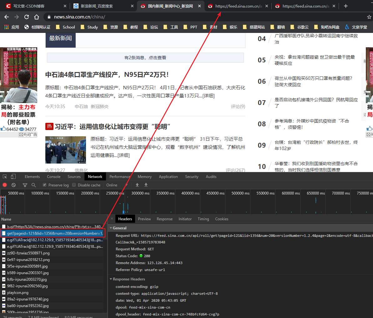Open the Study bookmark folder

click(x=89, y=27)
